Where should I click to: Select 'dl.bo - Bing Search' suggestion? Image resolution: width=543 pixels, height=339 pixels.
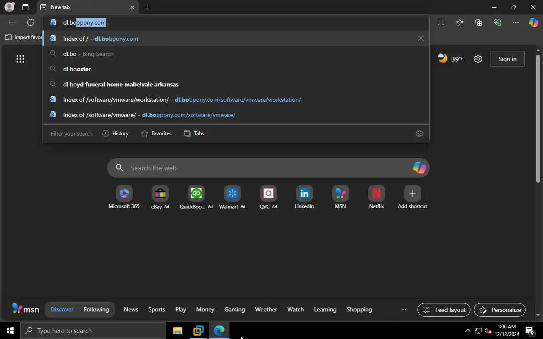235,54
